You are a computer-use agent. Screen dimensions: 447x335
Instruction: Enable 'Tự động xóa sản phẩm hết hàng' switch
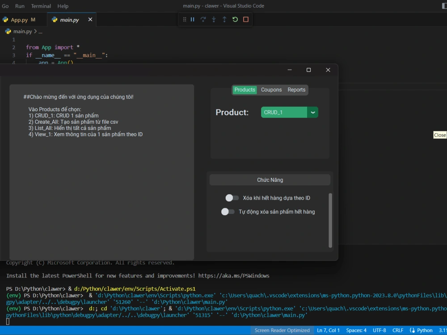(228, 211)
